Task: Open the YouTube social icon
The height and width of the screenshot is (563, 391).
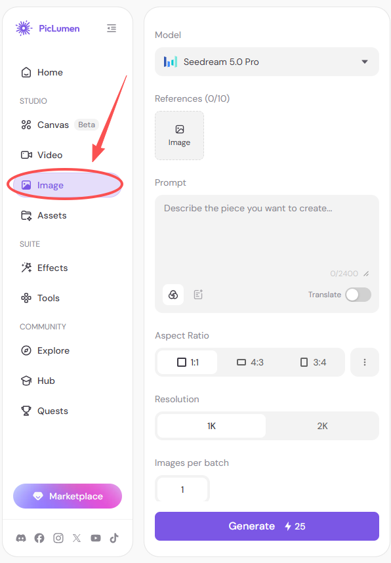Action: point(96,538)
